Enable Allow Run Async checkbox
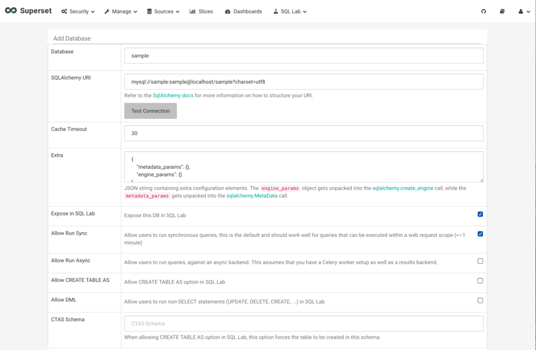This screenshot has height=350, width=536. pos(481,261)
